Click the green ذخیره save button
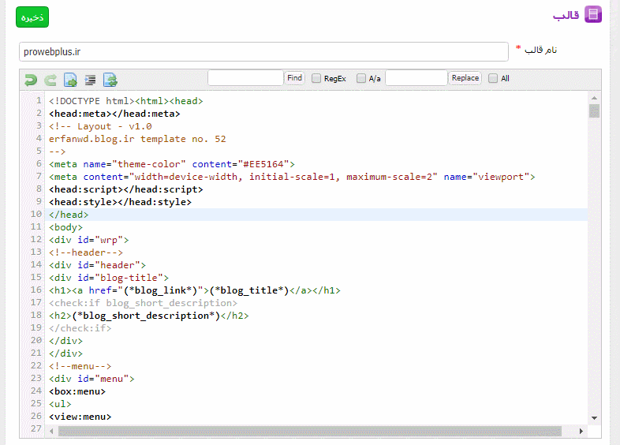Screen dimensions: 620x445 pyautogui.click(x=32, y=17)
